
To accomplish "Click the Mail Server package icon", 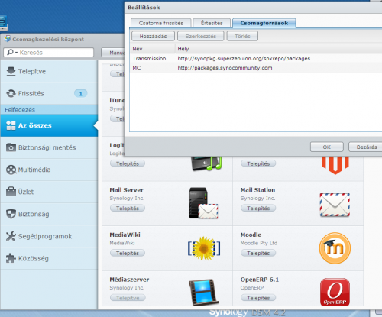I will tap(203, 203).
